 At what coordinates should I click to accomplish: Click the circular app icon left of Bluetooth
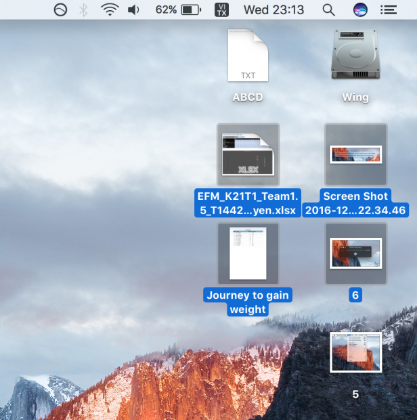(x=61, y=10)
